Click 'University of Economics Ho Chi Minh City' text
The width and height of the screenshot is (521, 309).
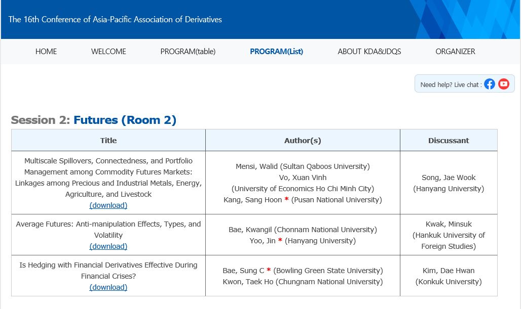(x=303, y=189)
